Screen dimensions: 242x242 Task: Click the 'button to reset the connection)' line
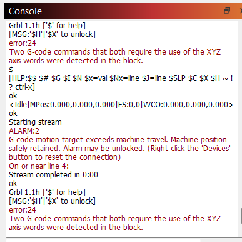64,157
